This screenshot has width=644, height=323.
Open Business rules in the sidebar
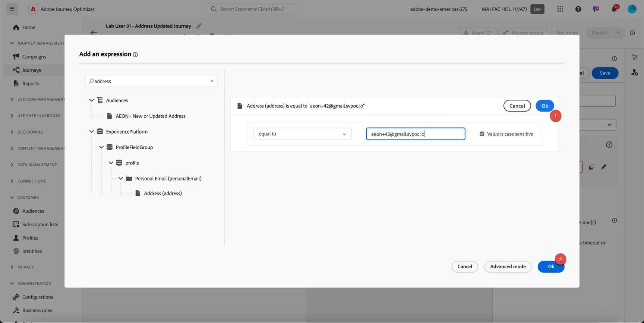click(x=37, y=310)
